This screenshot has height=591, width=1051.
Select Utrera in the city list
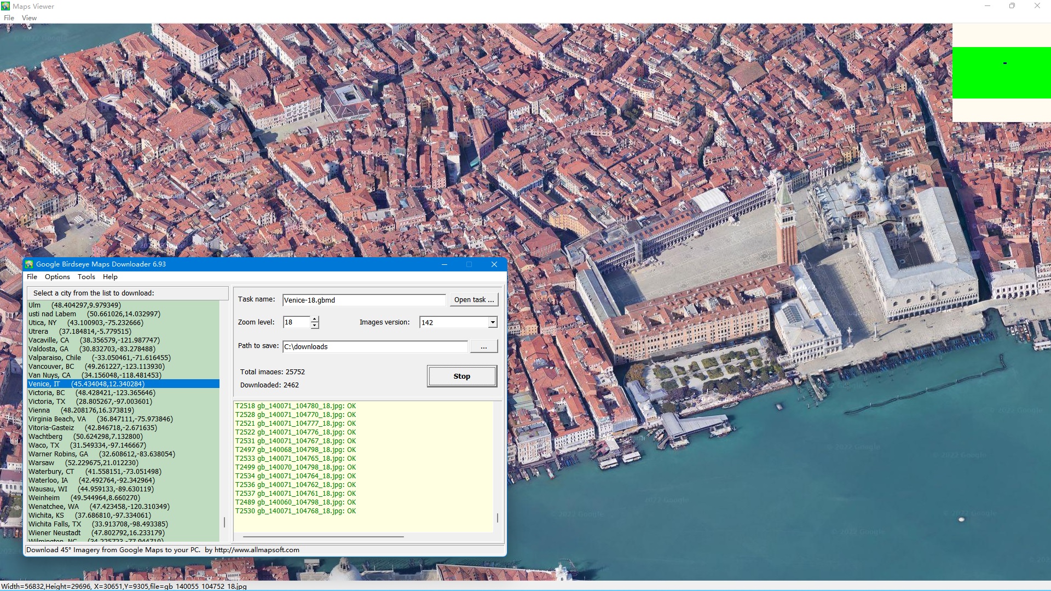click(123, 332)
